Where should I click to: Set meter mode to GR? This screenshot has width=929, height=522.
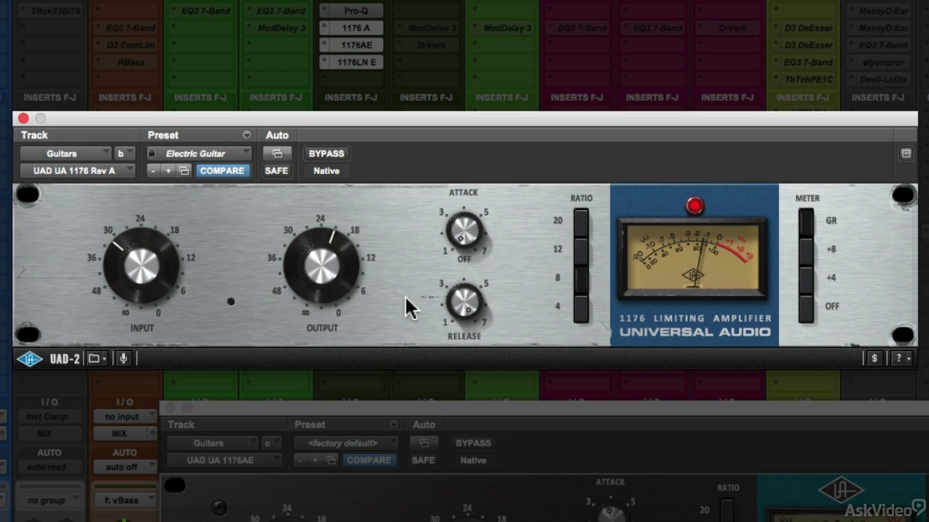(806, 222)
